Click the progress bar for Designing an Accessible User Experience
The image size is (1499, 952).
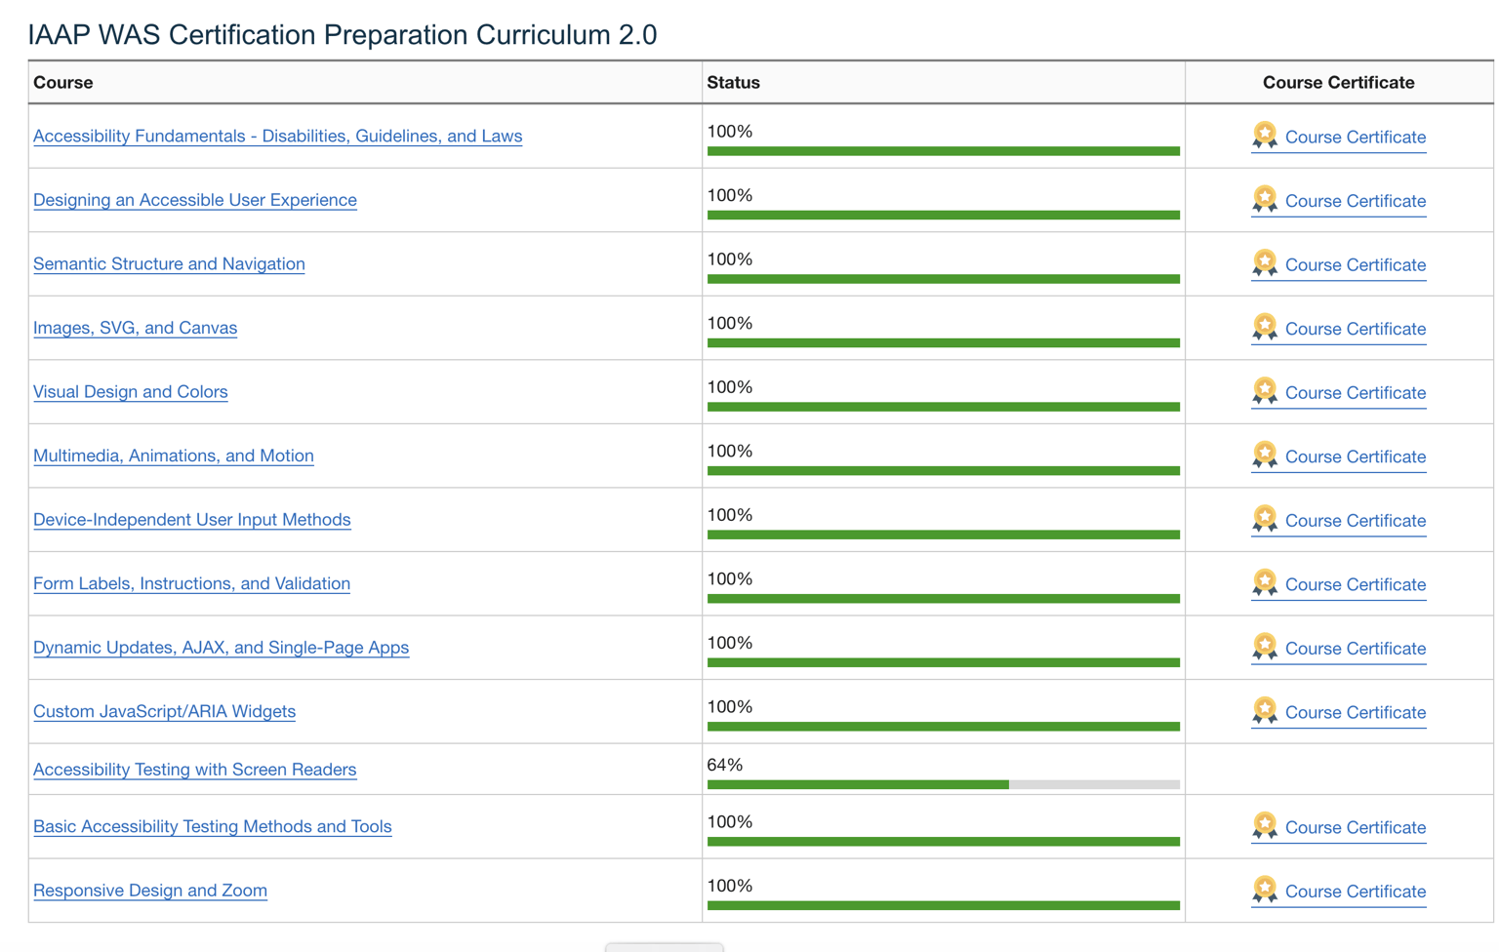(944, 215)
